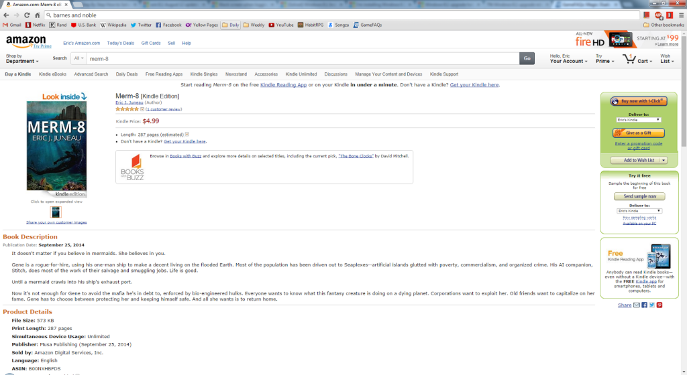The image size is (687, 375).
Task: Open Manage Your Content and Devices
Action: [x=388, y=74]
